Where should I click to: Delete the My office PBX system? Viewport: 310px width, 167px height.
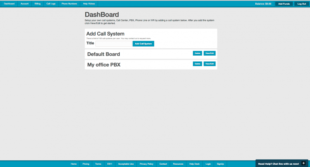tap(197, 64)
